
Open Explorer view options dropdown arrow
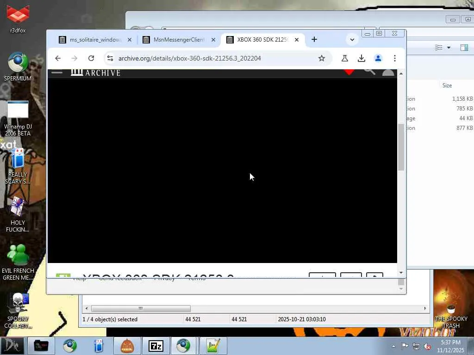tap(449, 48)
